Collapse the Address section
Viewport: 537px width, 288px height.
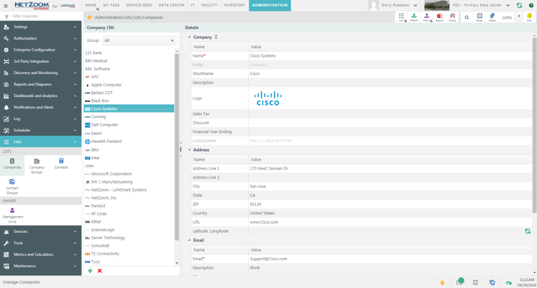(189, 150)
